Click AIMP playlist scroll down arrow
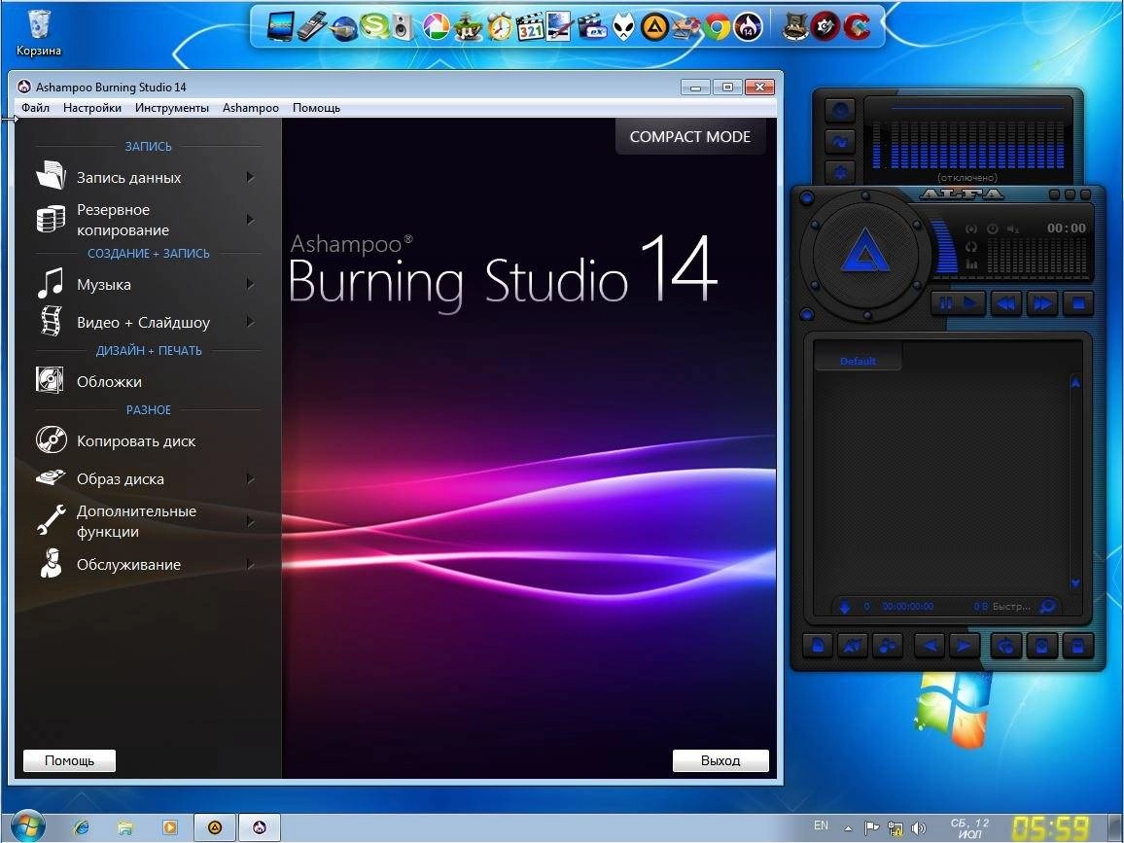 pyautogui.click(x=1075, y=583)
